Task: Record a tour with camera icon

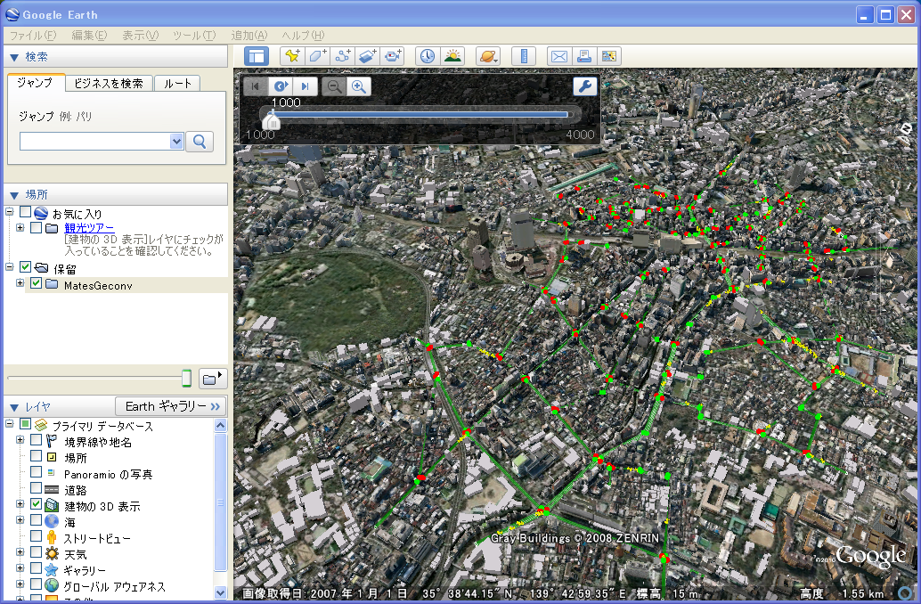Action: (393, 56)
